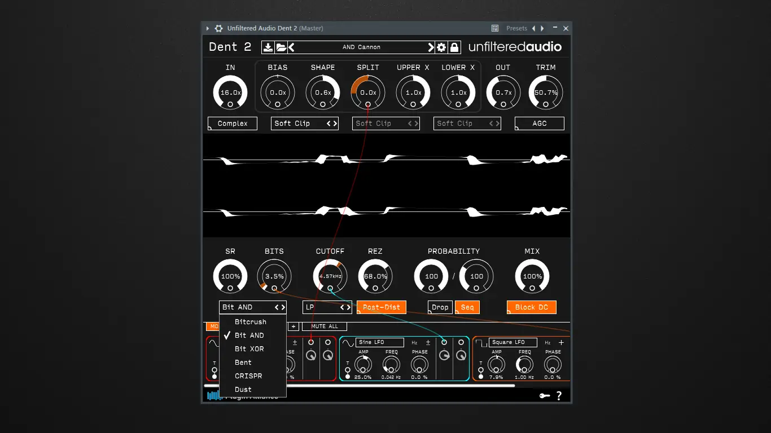This screenshot has height=433, width=771.
Task: Click the REZ resonance knob
Action: click(x=375, y=276)
